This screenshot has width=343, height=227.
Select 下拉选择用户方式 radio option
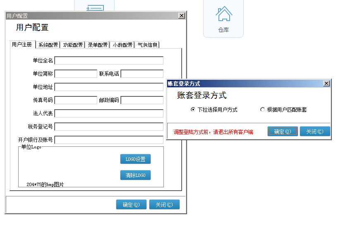(x=193, y=110)
